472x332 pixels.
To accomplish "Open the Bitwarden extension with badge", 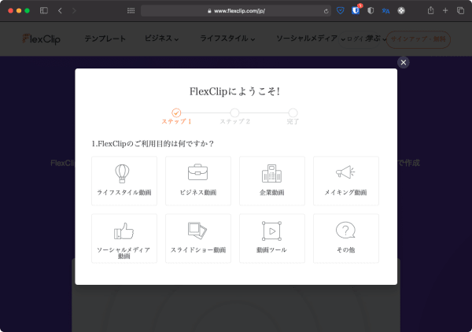I will point(356,10).
